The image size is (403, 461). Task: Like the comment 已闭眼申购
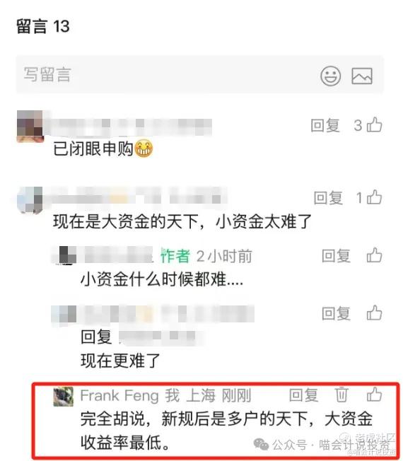point(375,125)
